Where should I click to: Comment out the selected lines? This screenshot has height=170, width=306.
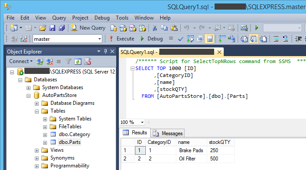[276, 39]
